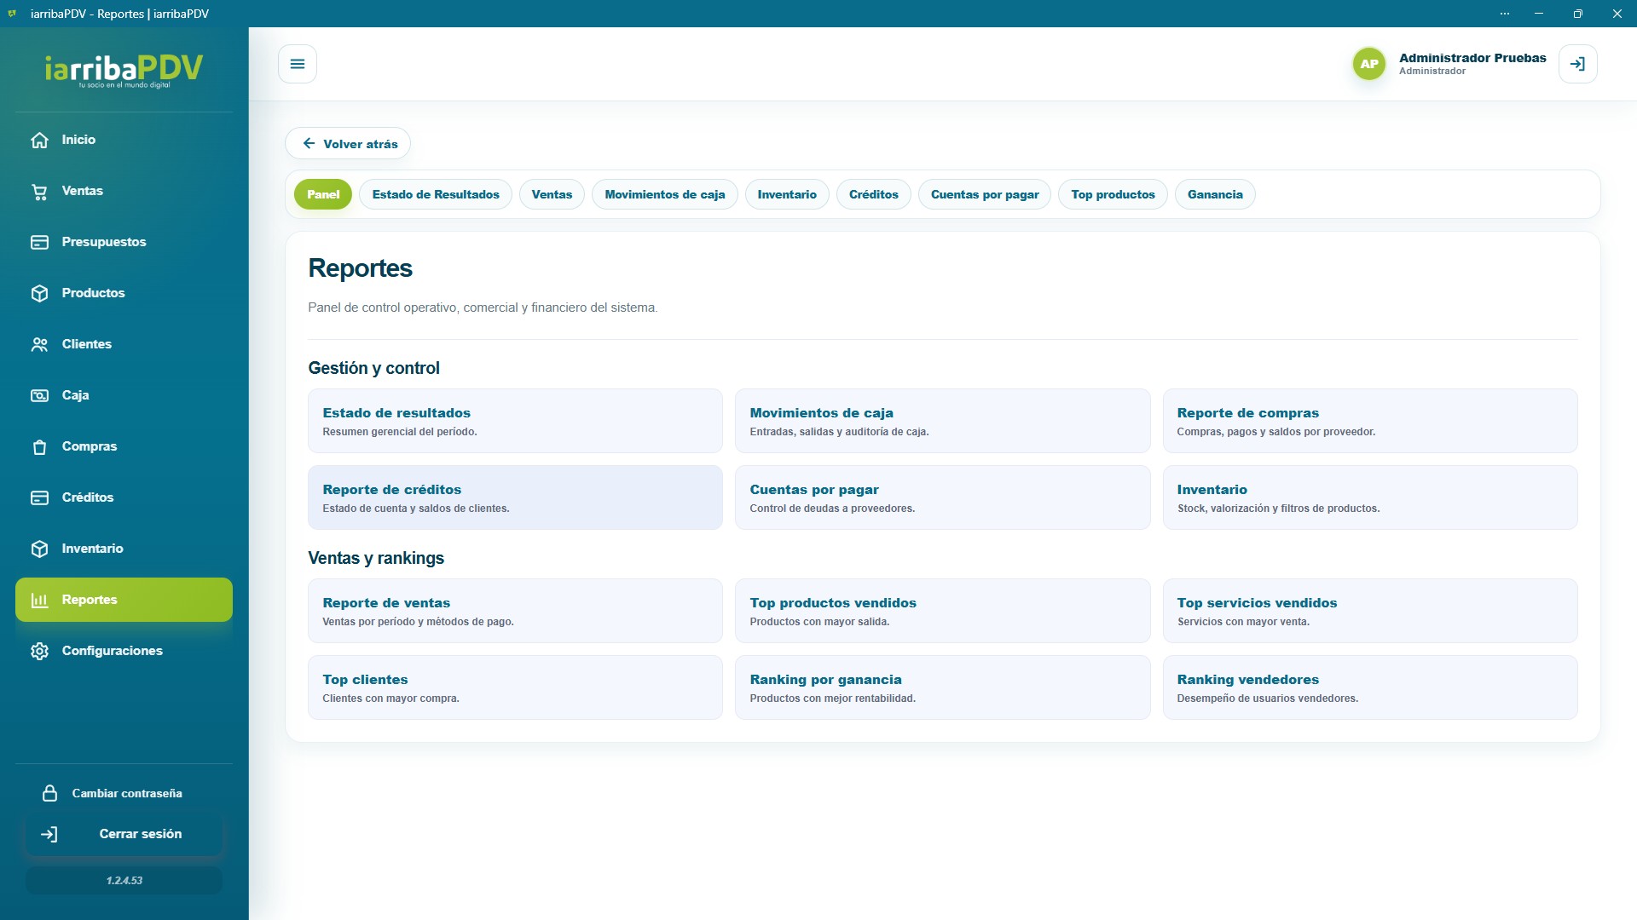This screenshot has width=1637, height=920.
Task: Open the title bar more options dots
Action: tap(1504, 14)
